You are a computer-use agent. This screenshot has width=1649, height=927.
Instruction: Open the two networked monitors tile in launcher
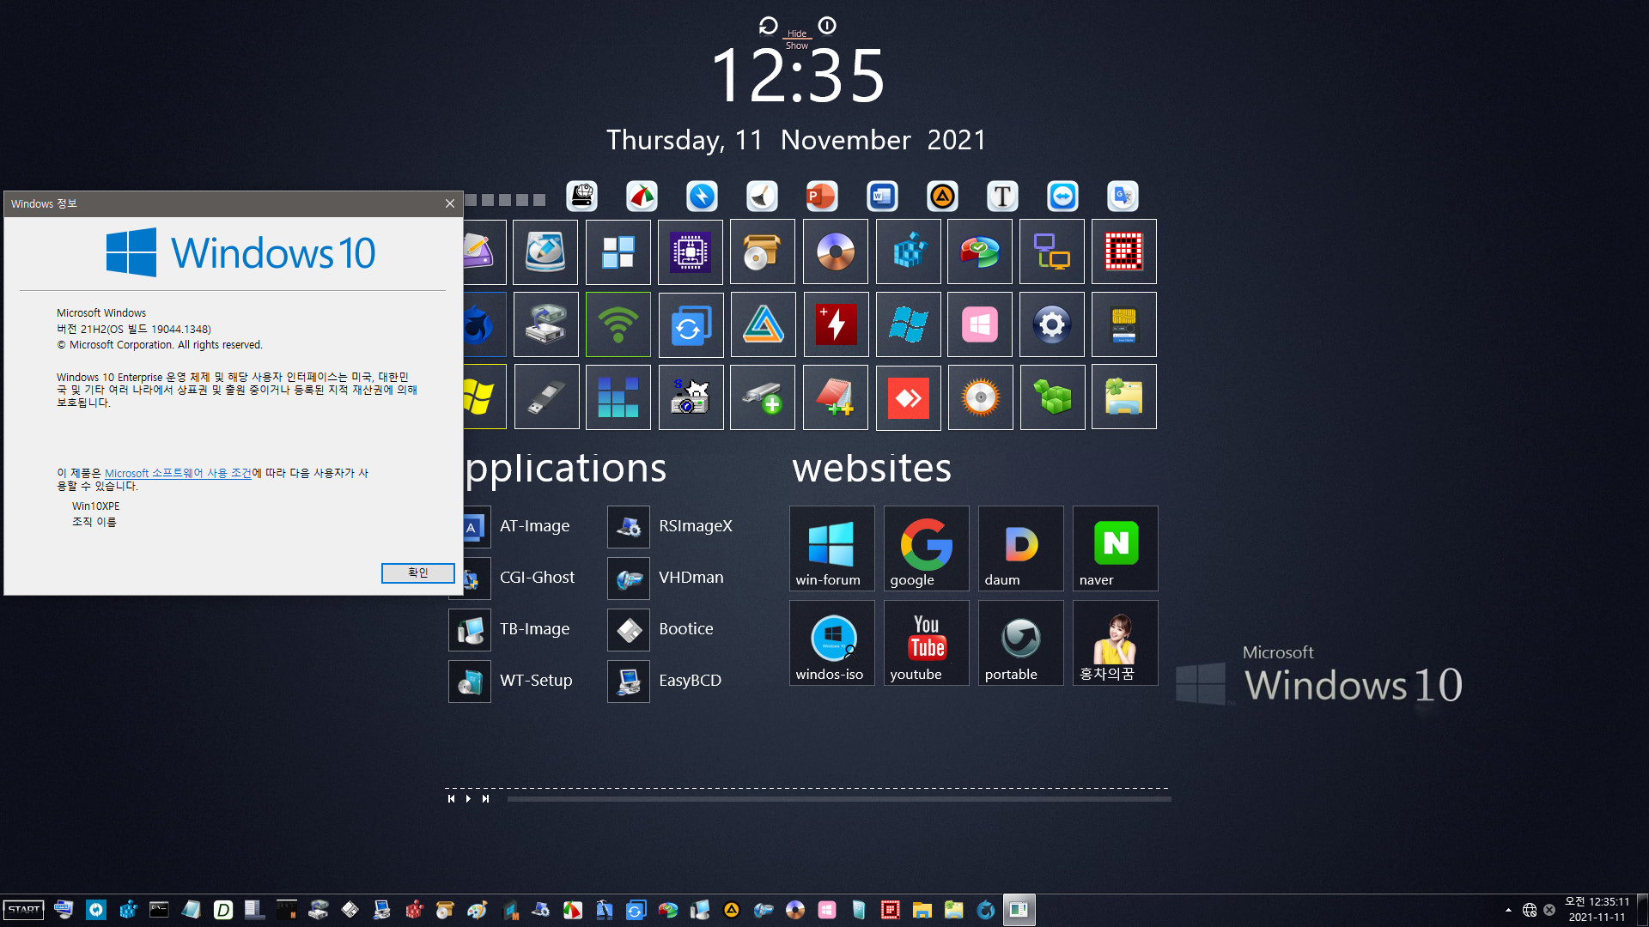[1052, 252]
